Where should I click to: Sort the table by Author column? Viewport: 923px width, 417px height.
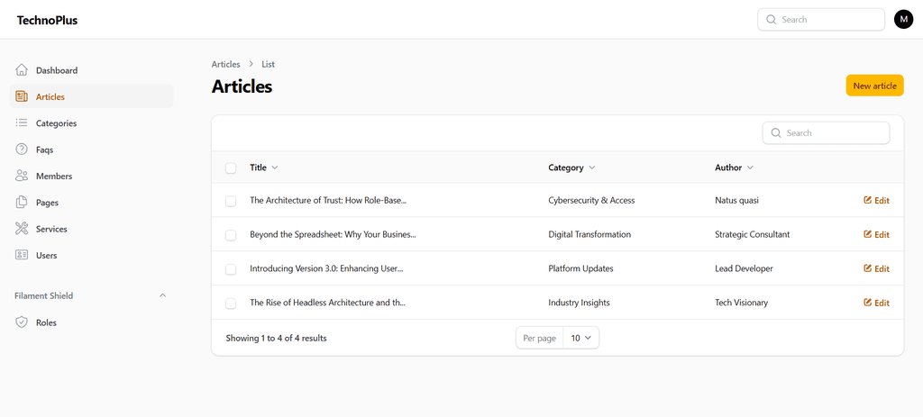click(x=734, y=168)
